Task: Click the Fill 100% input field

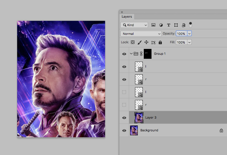Action: coord(181,42)
